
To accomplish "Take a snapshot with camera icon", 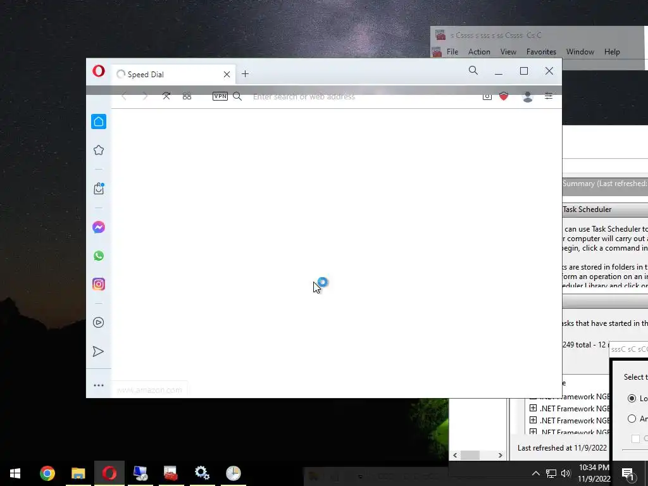I will (487, 96).
